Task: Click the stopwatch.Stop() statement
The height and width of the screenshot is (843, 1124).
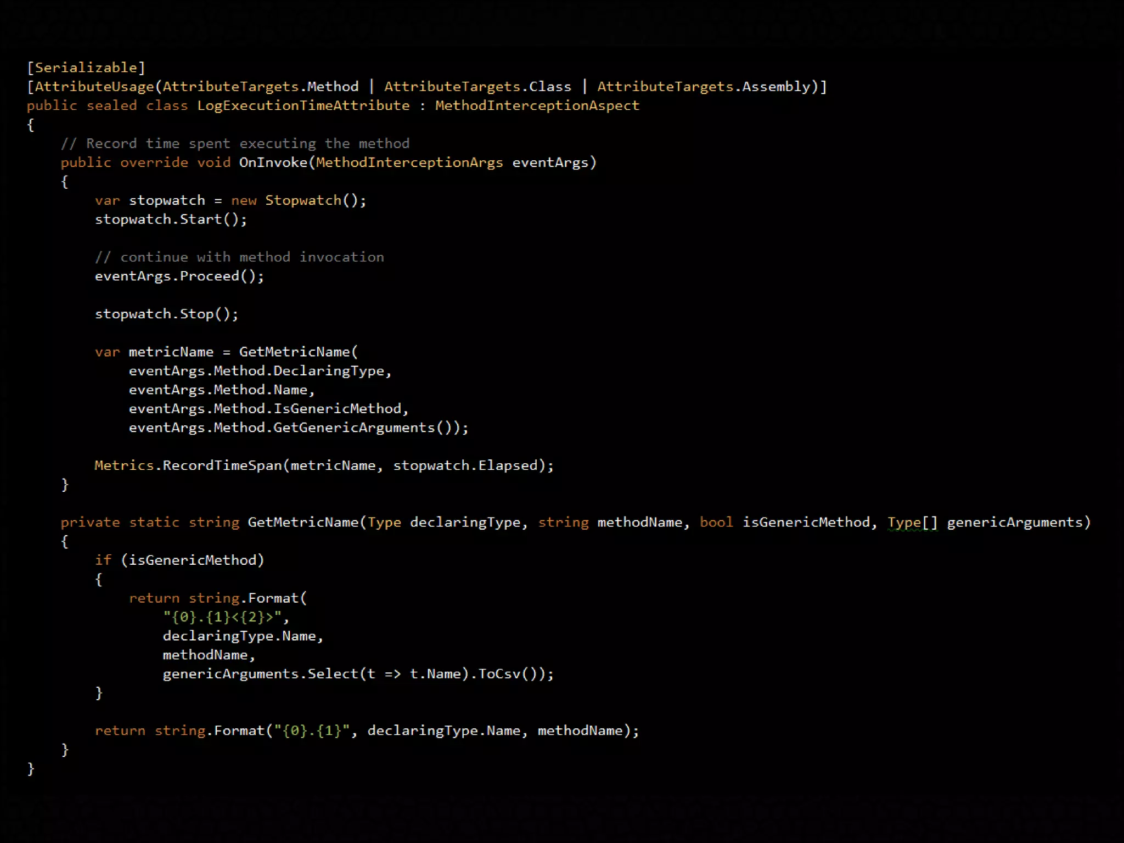Action: (x=166, y=314)
